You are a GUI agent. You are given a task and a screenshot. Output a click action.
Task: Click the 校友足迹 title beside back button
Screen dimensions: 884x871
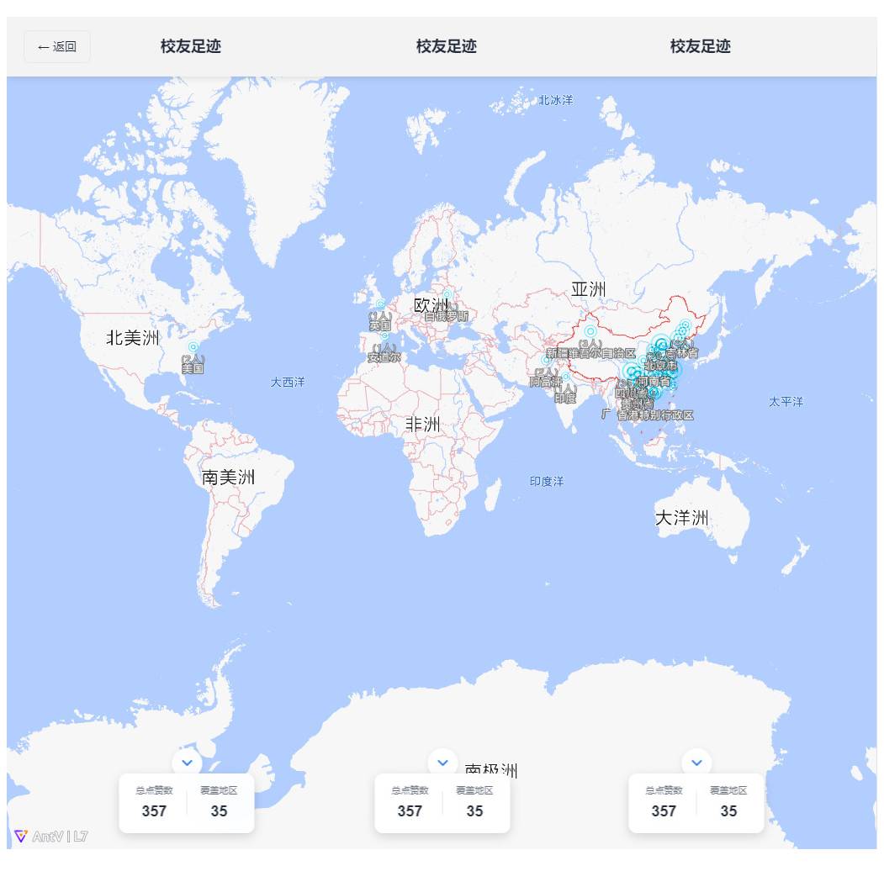(x=191, y=47)
